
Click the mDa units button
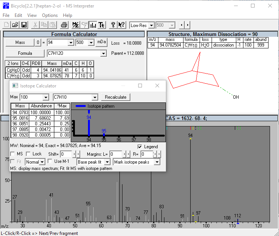(101, 42)
